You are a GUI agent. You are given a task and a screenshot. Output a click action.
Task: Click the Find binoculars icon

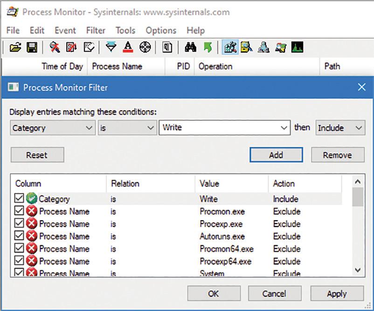(x=191, y=47)
